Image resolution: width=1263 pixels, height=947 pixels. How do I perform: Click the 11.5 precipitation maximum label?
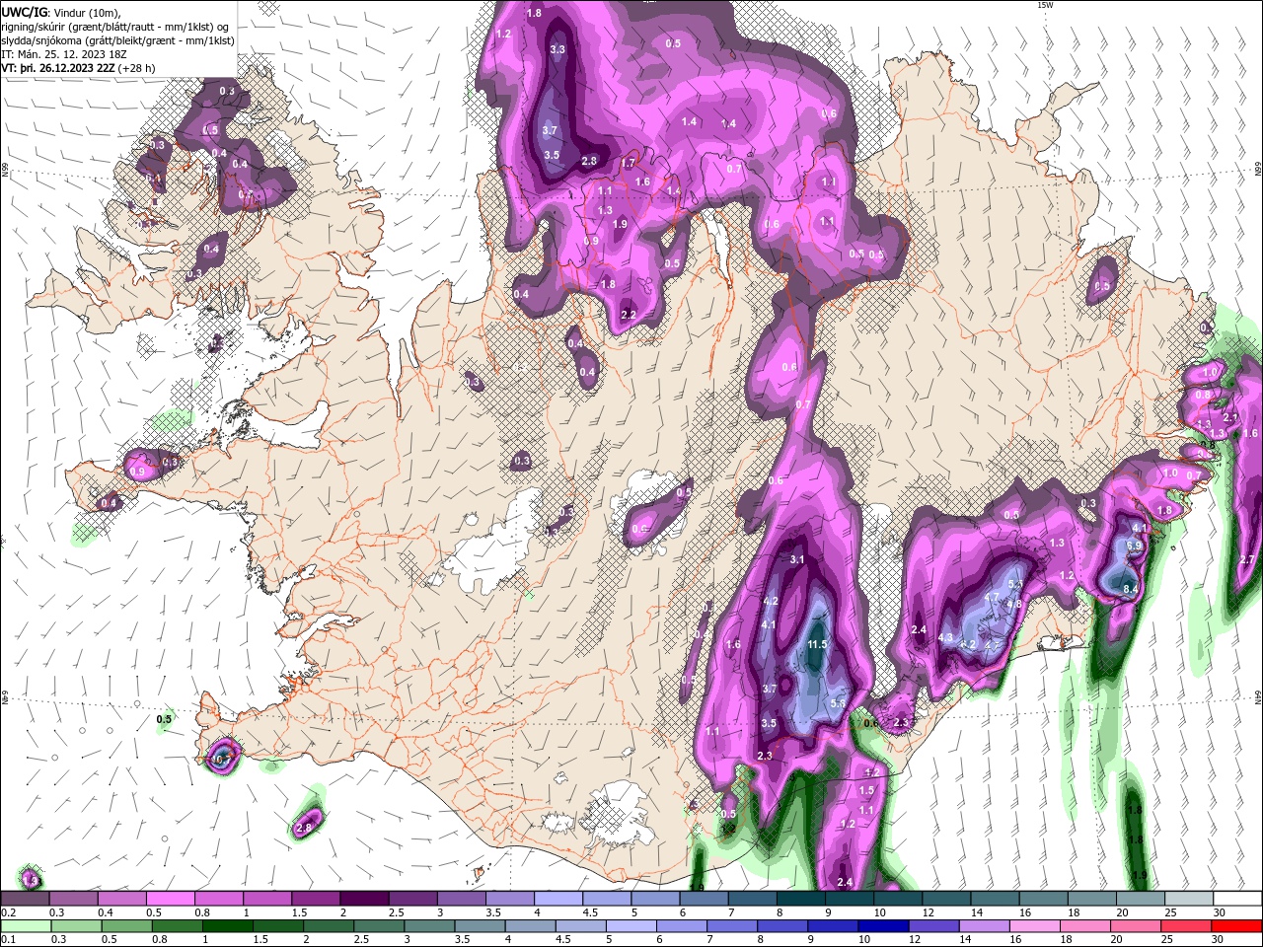(x=817, y=644)
